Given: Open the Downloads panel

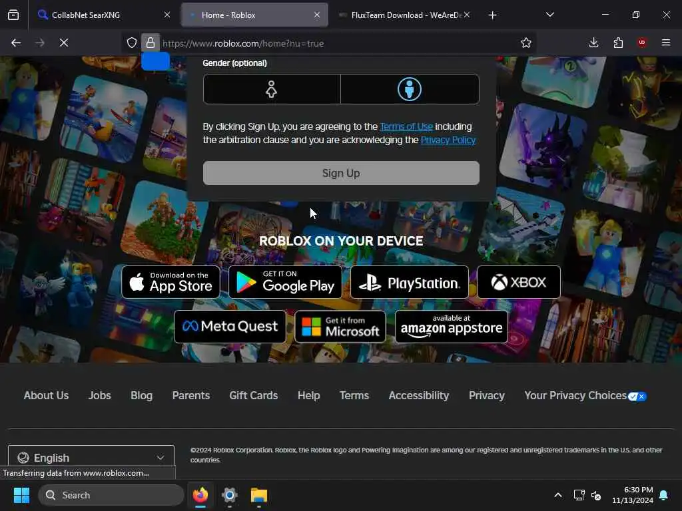Looking at the screenshot, I should pyautogui.click(x=593, y=43).
